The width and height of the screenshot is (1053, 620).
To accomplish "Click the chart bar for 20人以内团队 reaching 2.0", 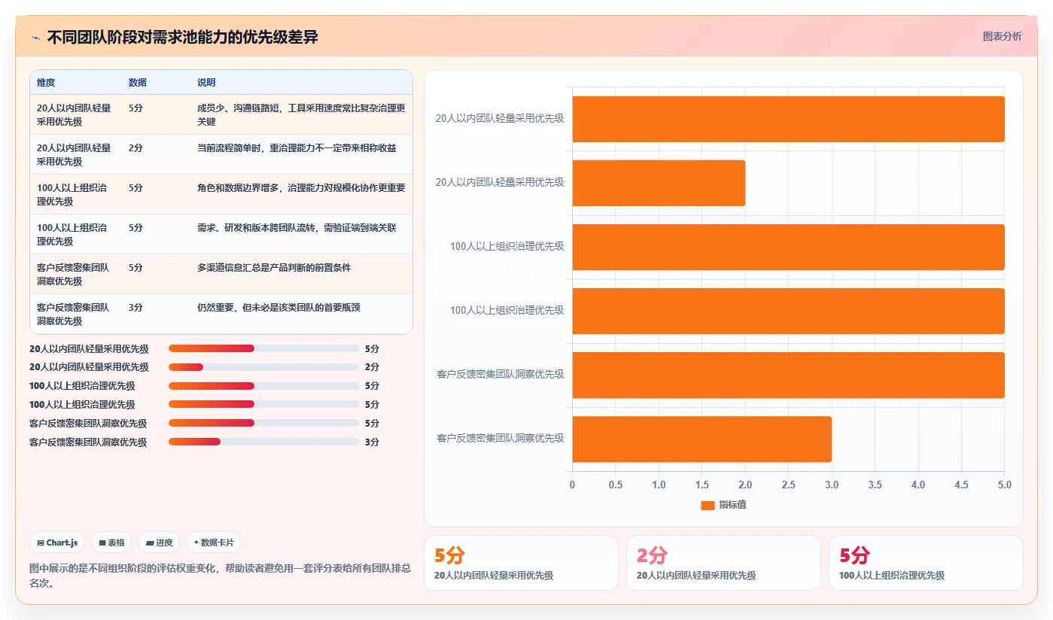I will tap(659, 183).
